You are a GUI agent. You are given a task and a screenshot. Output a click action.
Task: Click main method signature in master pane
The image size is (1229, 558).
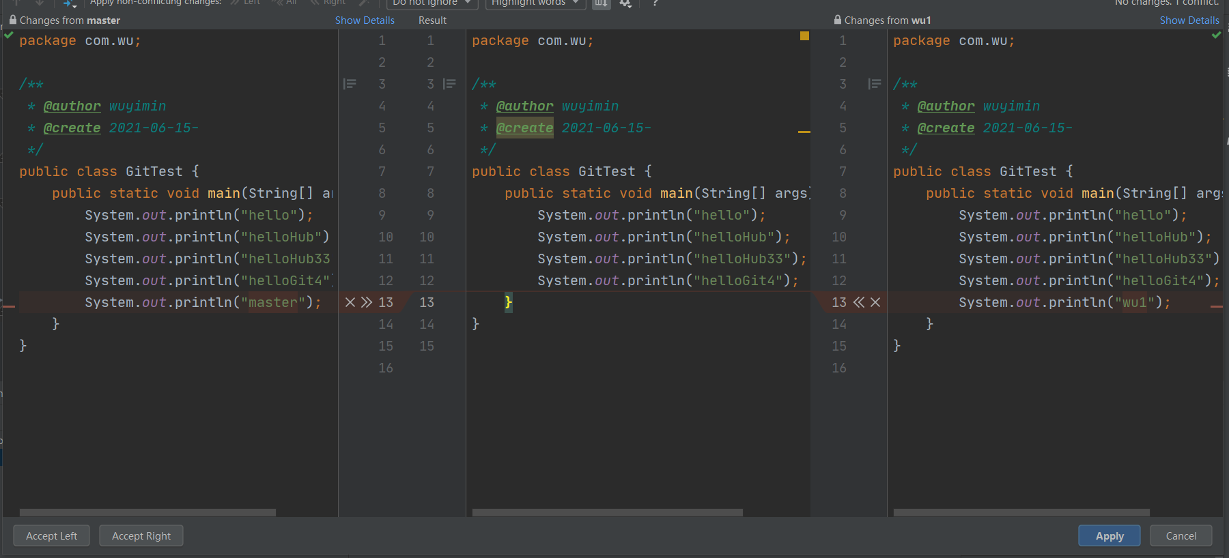click(193, 193)
